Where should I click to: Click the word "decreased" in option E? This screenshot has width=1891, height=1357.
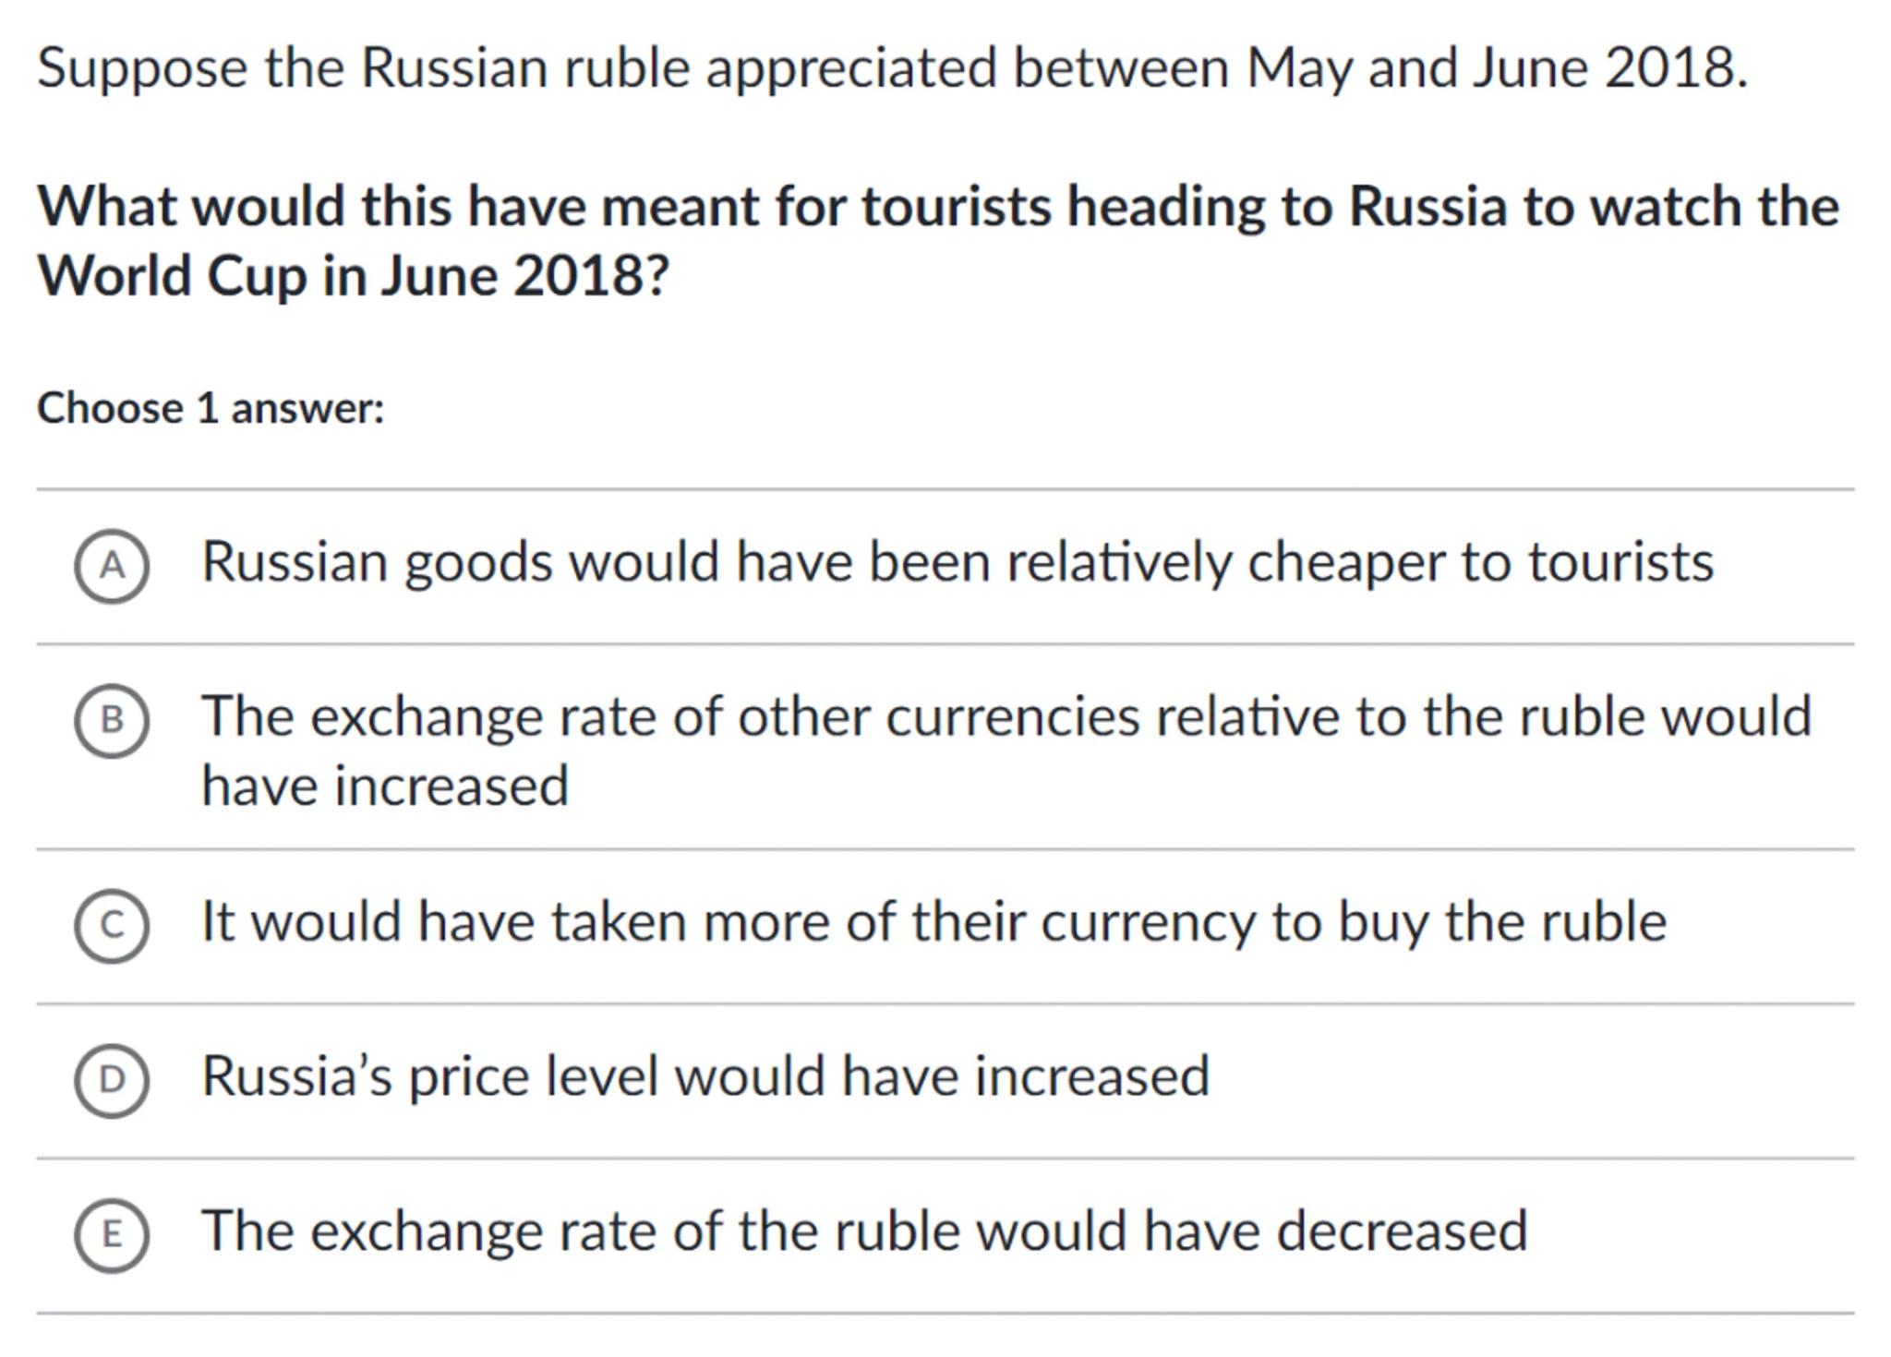click(1402, 1231)
